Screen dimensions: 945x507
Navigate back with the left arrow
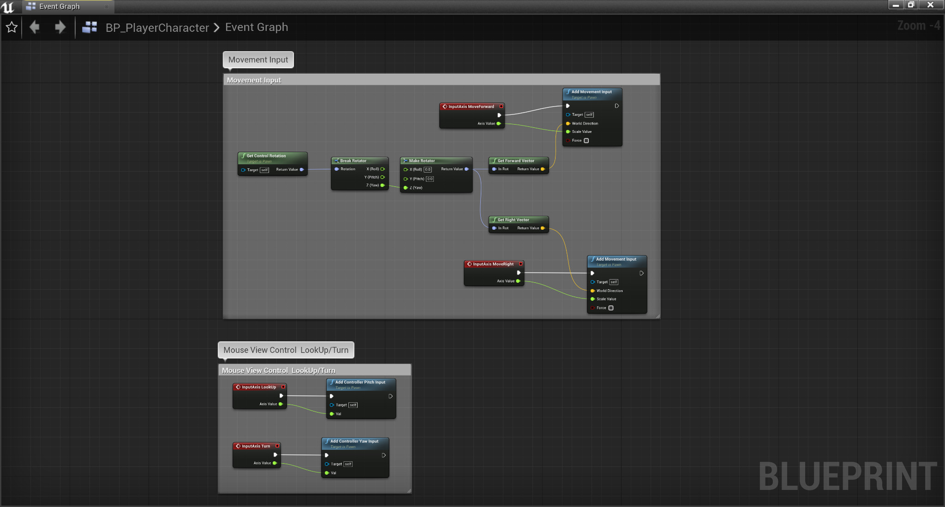35,27
